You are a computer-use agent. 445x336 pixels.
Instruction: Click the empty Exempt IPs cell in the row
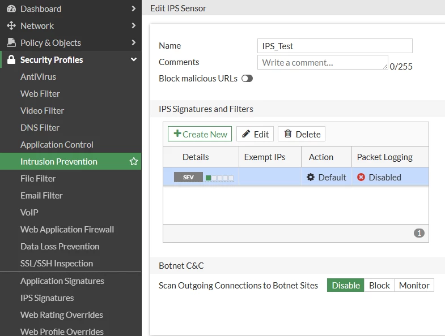(x=270, y=176)
